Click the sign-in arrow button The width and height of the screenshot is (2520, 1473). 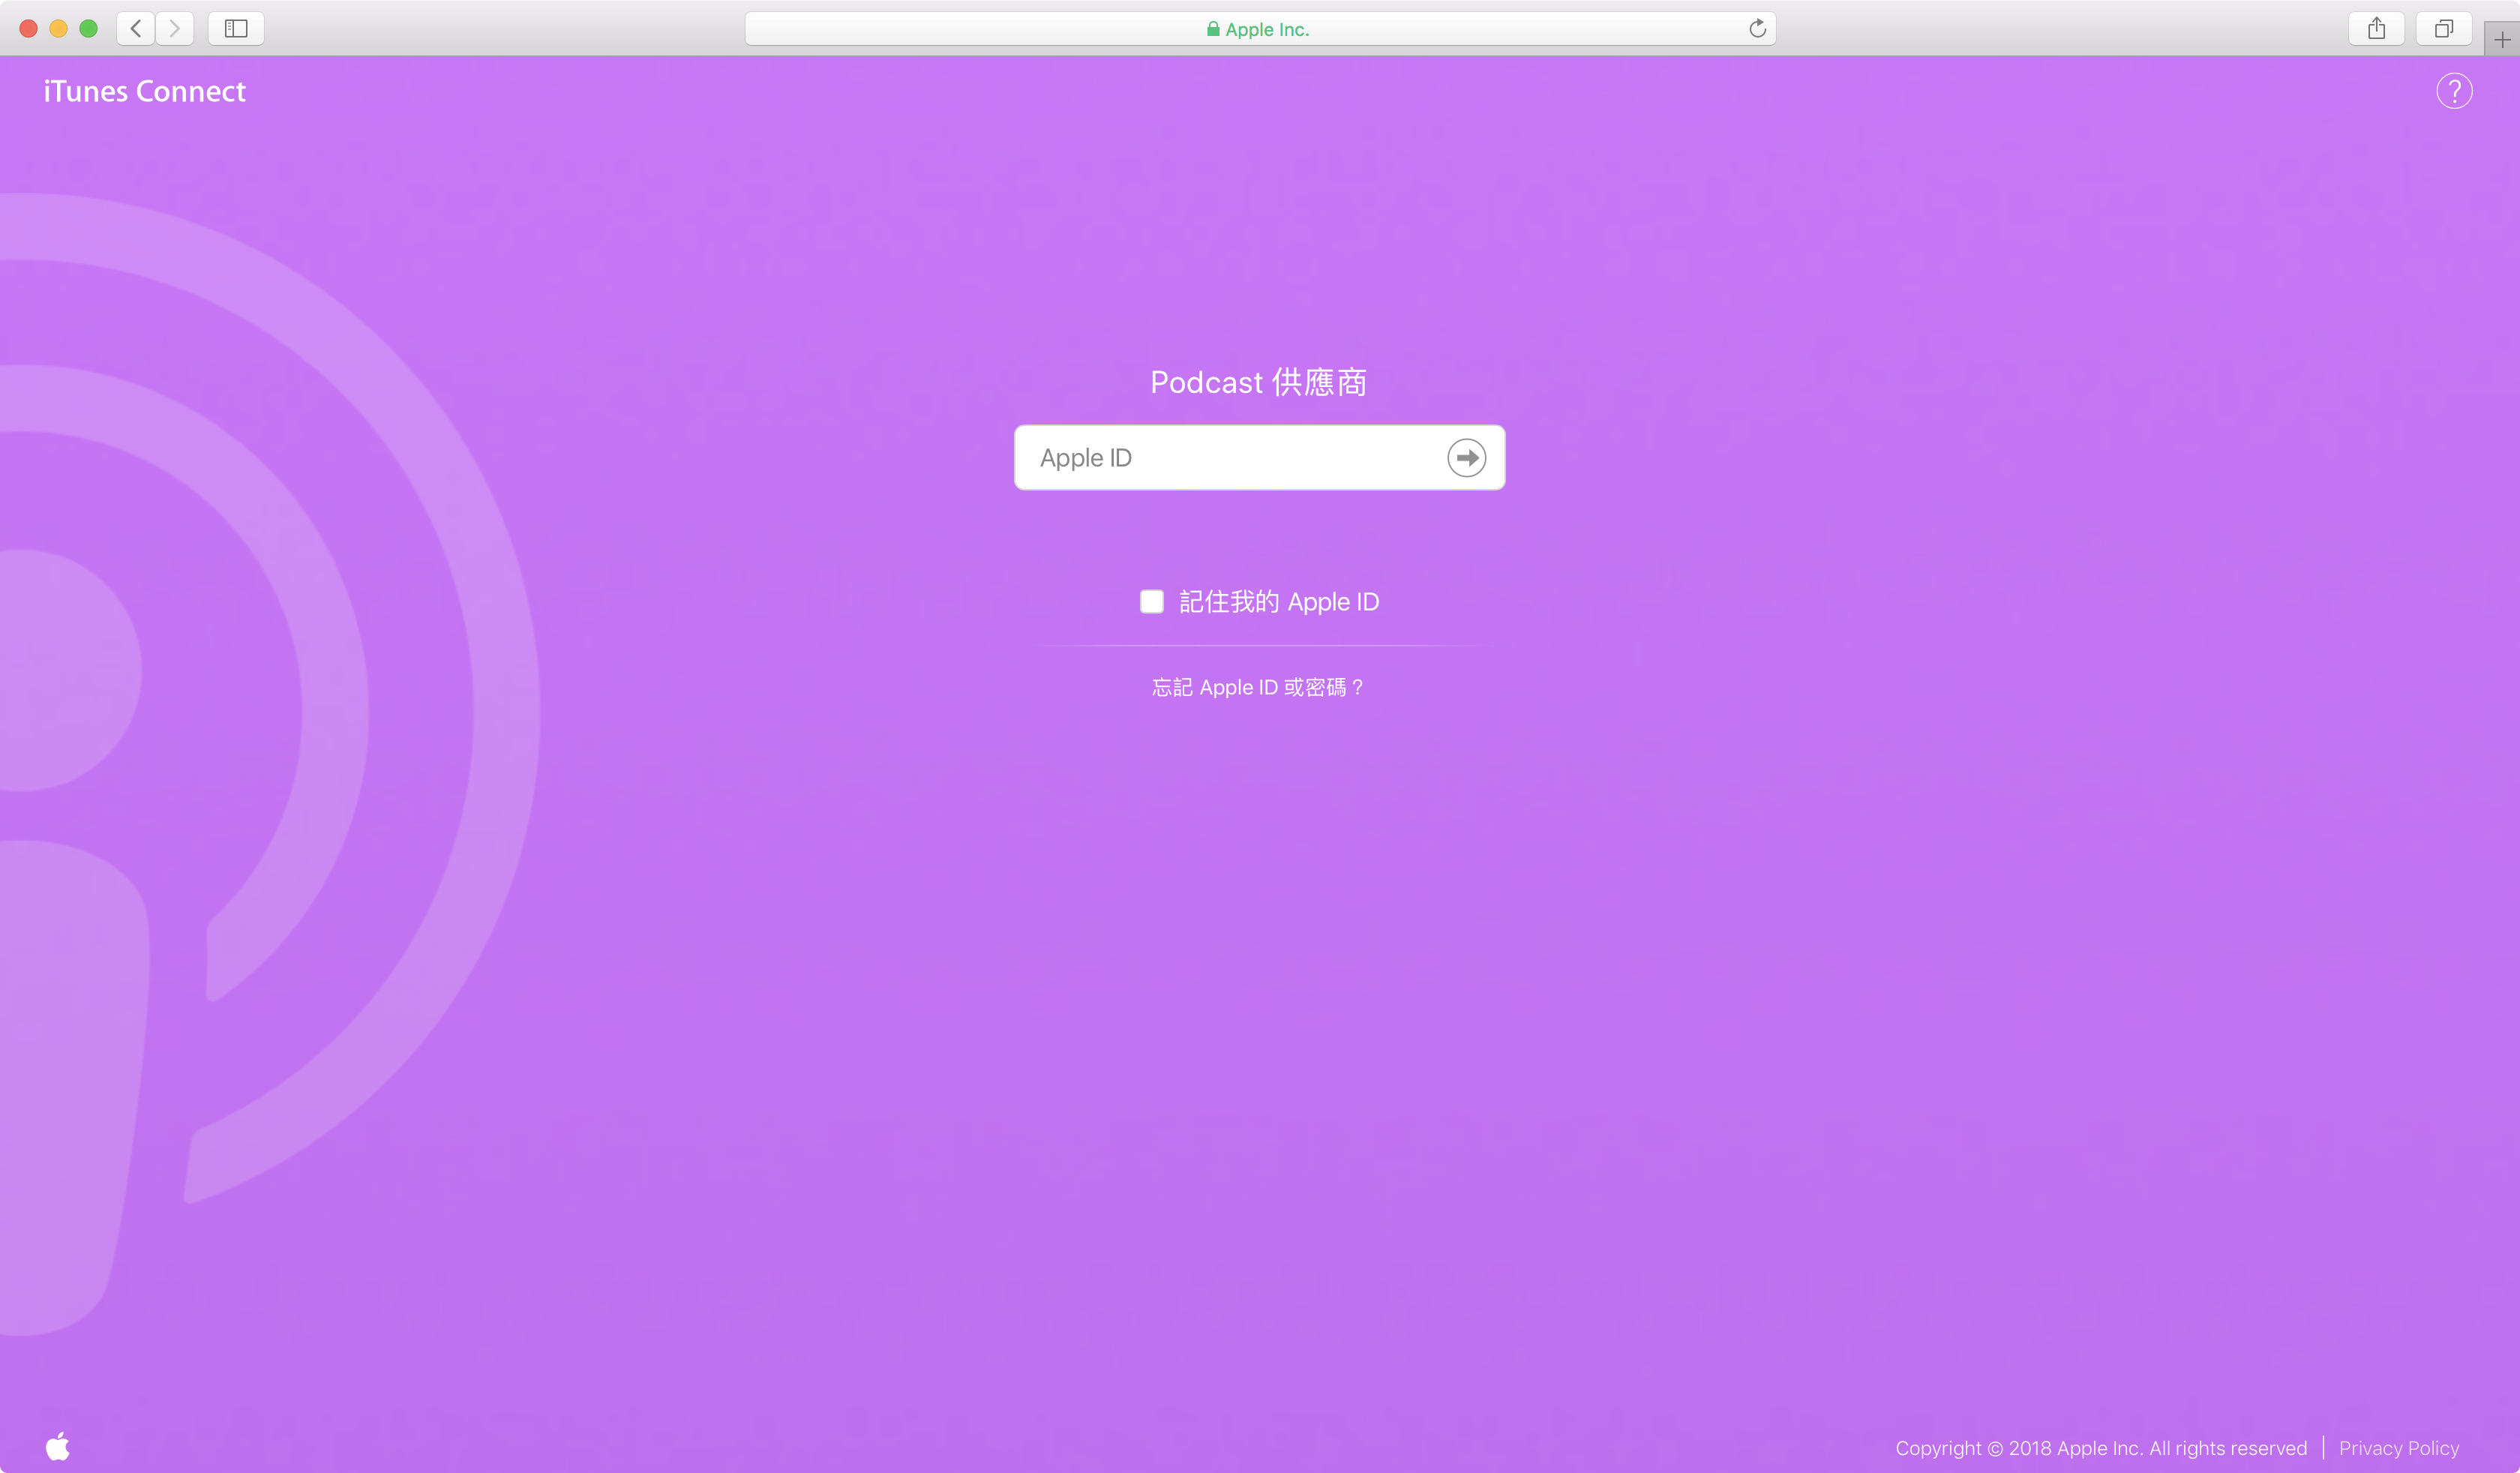(x=1466, y=458)
